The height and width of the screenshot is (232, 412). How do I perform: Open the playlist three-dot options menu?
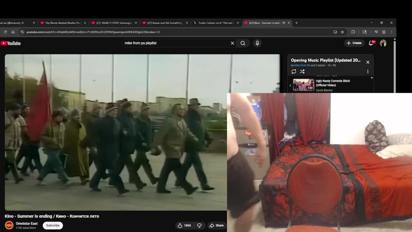[368, 72]
